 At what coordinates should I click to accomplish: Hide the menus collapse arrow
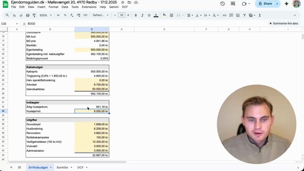click(295, 15)
